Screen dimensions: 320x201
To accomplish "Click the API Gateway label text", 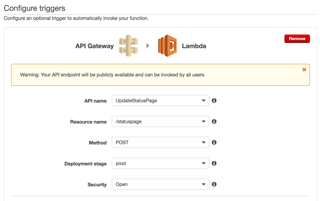I will (94, 46).
